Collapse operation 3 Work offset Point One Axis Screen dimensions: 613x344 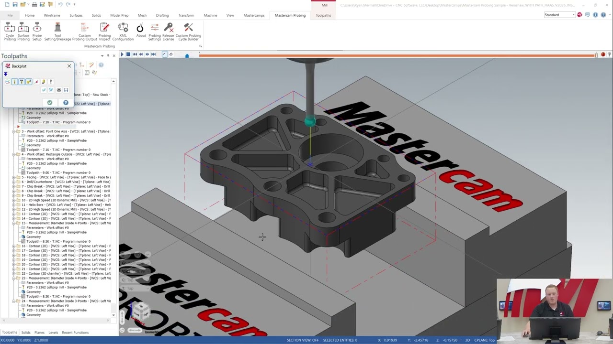[x=14, y=131]
